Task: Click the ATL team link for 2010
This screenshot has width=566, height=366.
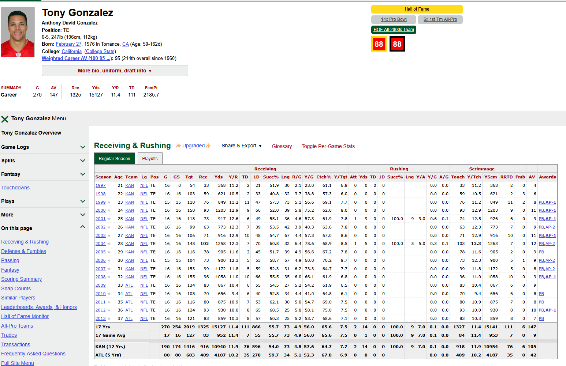Action: pyautogui.click(x=129, y=294)
